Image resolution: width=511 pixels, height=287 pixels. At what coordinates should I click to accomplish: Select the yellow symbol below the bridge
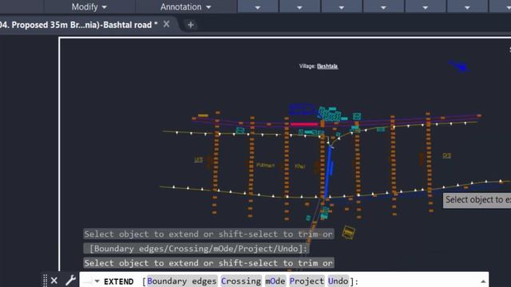[x=348, y=233]
